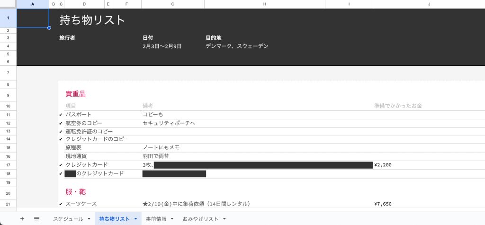Toggle checkmark in row 17 beside クレジットカード
485x225 pixels.
tap(61, 165)
